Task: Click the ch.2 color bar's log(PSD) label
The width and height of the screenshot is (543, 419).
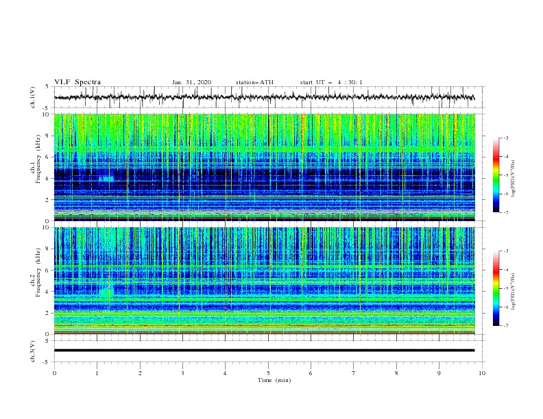Action: coord(513,292)
